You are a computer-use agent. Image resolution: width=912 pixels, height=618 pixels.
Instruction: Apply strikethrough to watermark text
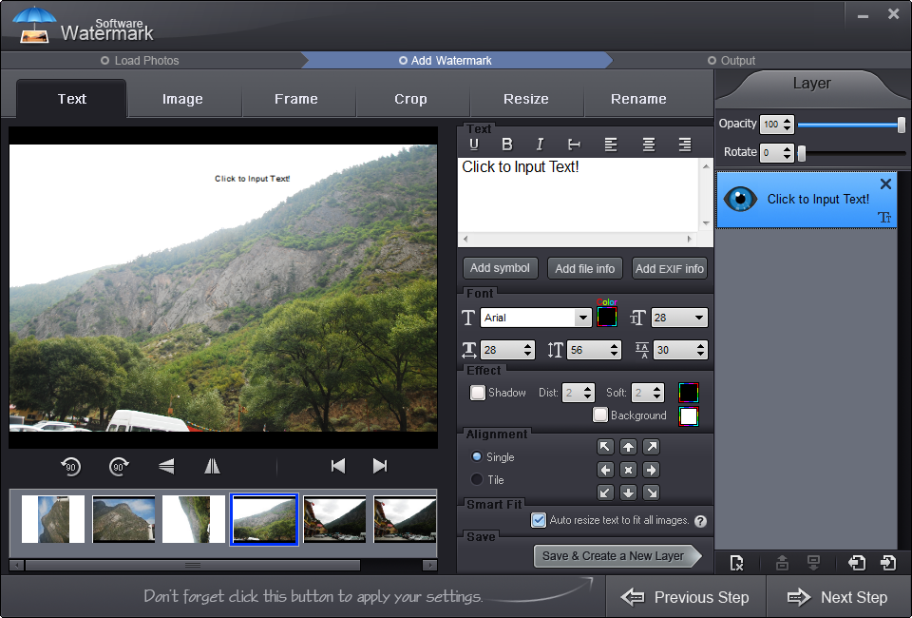(574, 145)
